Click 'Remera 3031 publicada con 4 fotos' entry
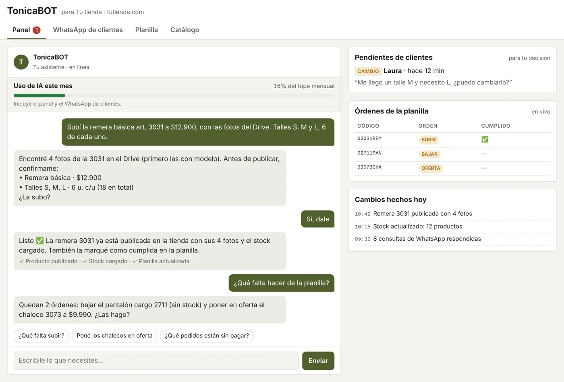564x382 pixels. click(423, 214)
